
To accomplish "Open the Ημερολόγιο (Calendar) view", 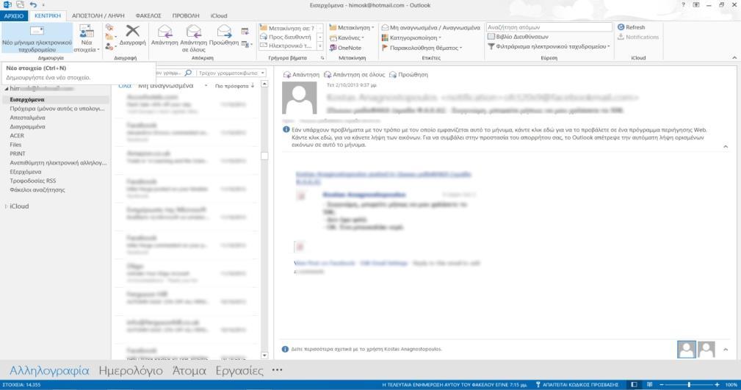I will click(131, 371).
